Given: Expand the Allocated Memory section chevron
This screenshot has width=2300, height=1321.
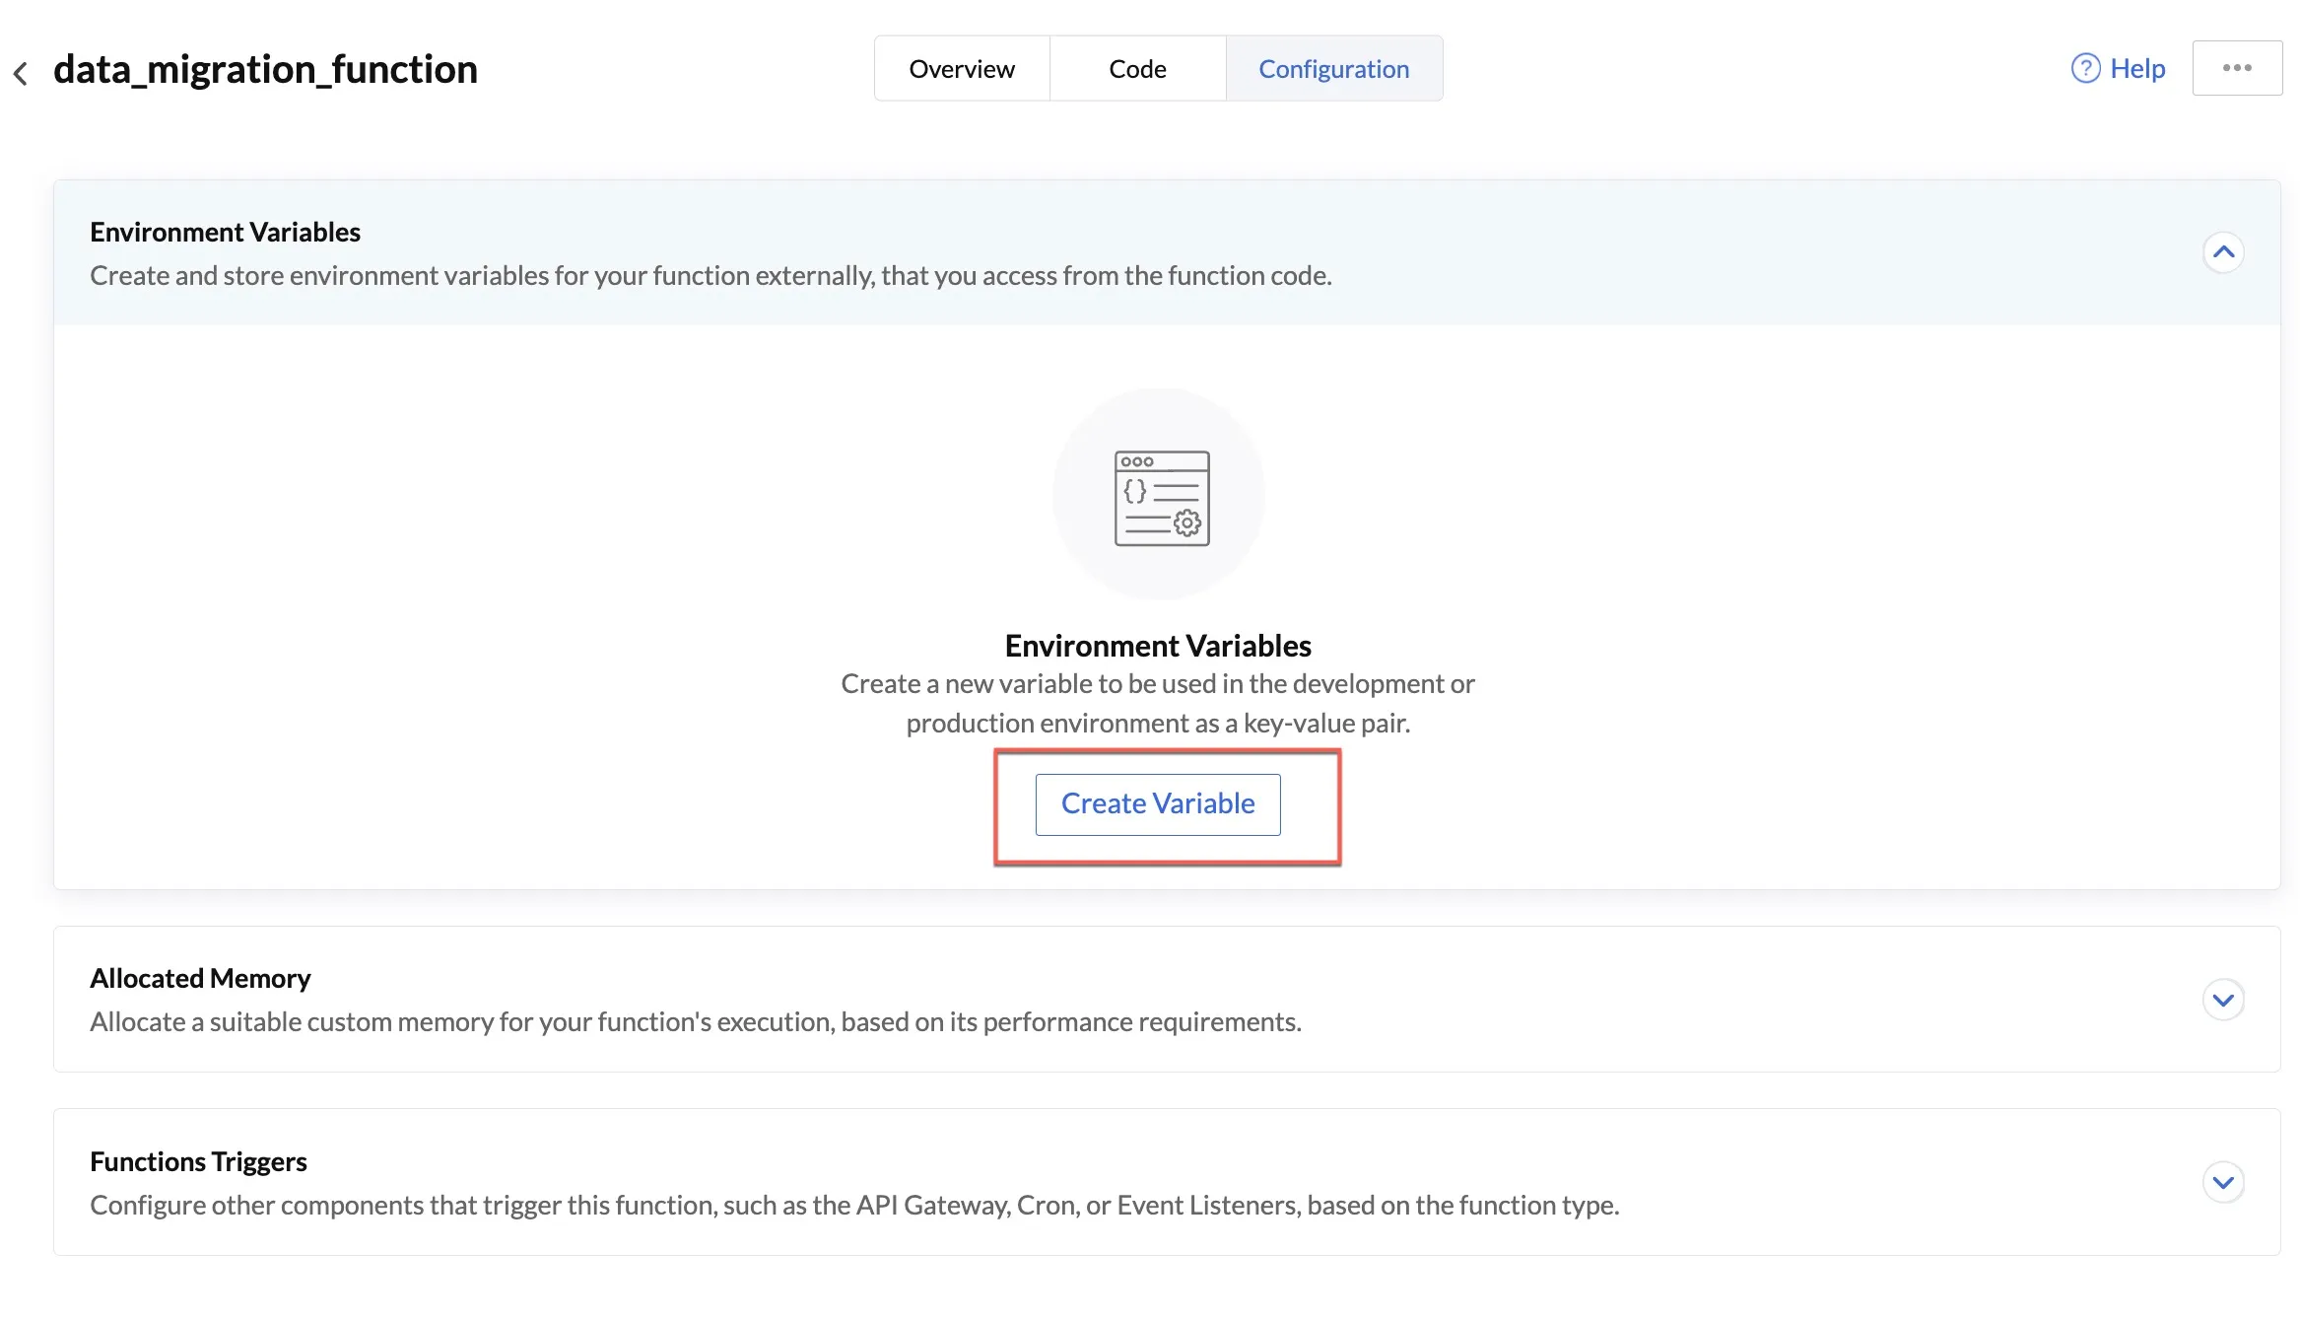Looking at the screenshot, I should [x=2223, y=1000].
